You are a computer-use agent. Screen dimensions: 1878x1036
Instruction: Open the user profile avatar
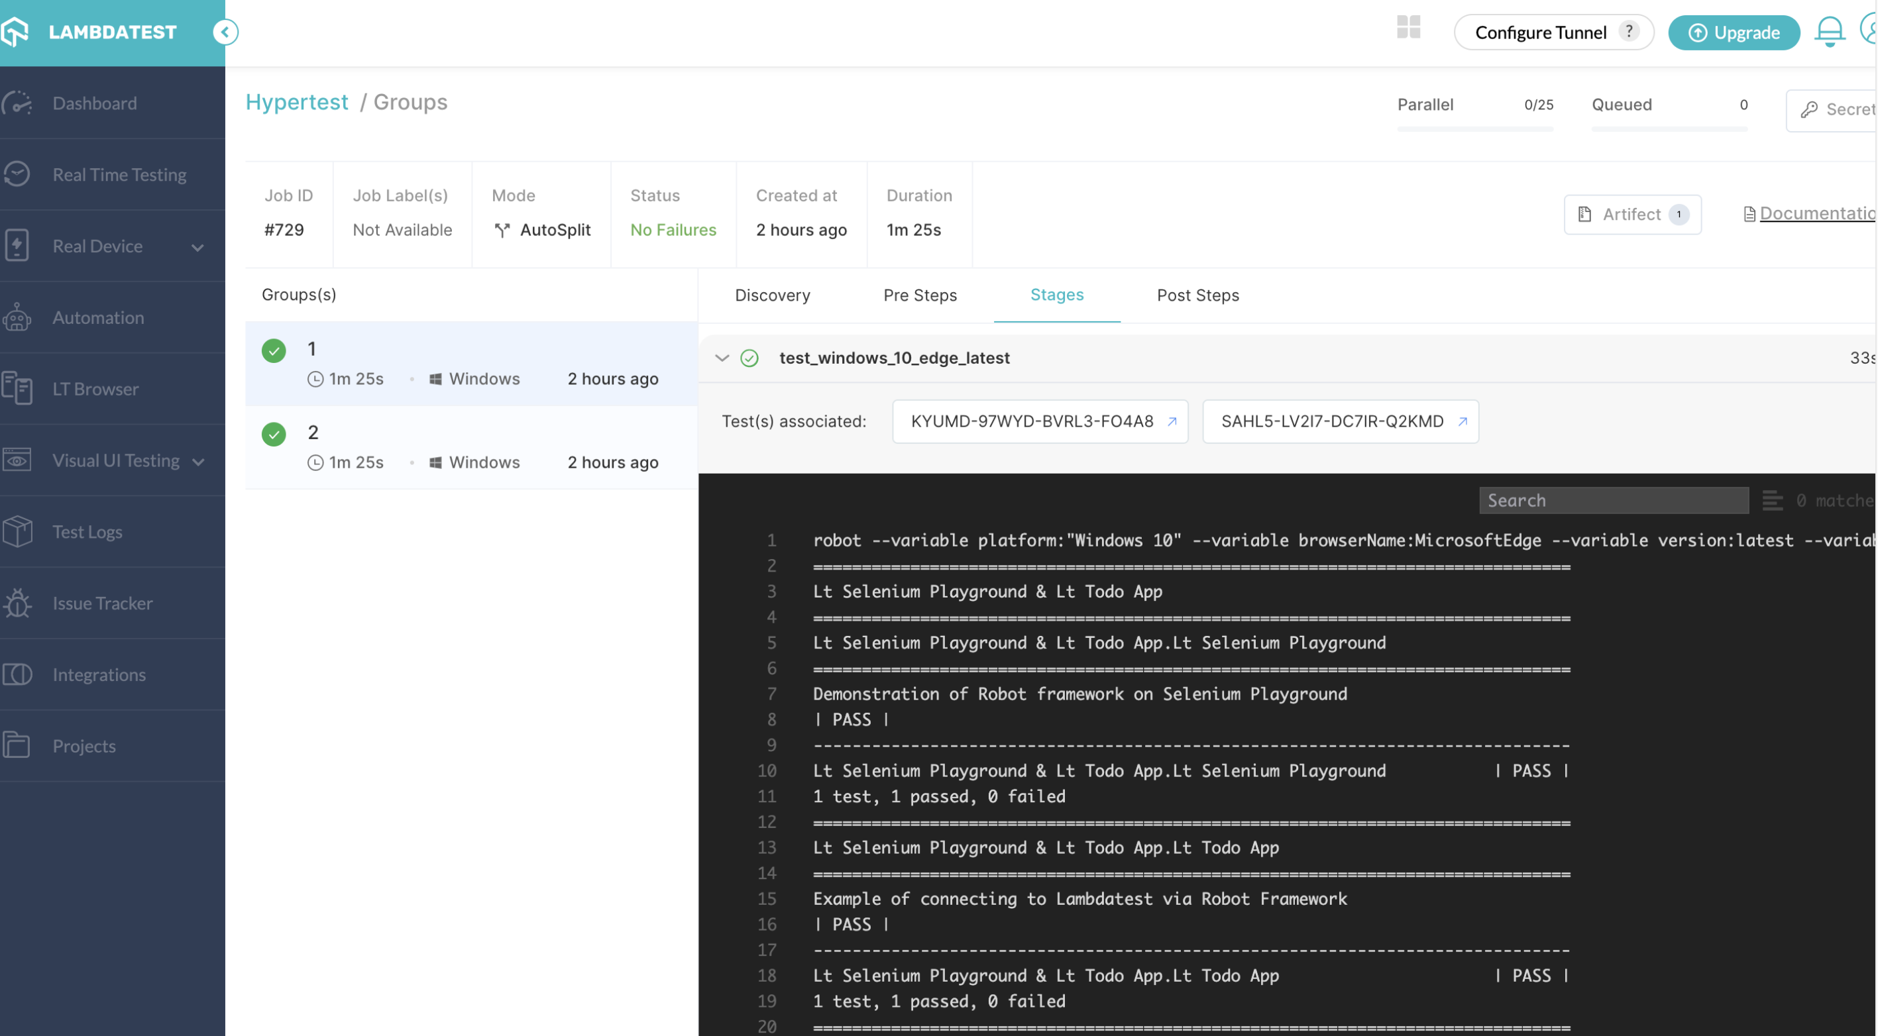pyautogui.click(x=1869, y=30)
